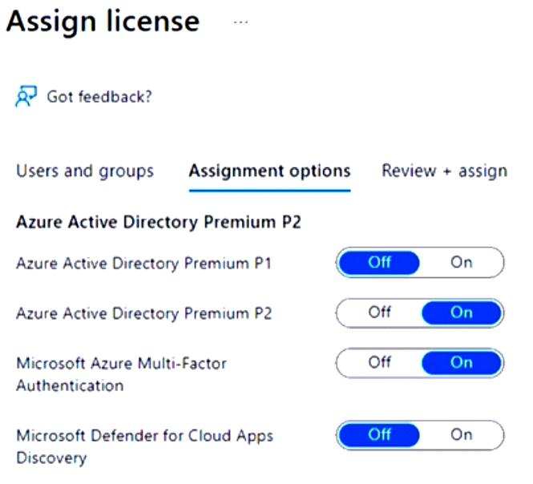Click the Azure Active Directory Premium P1 label
The height and width of the screenshot is (484, 533).
point(143,263)
